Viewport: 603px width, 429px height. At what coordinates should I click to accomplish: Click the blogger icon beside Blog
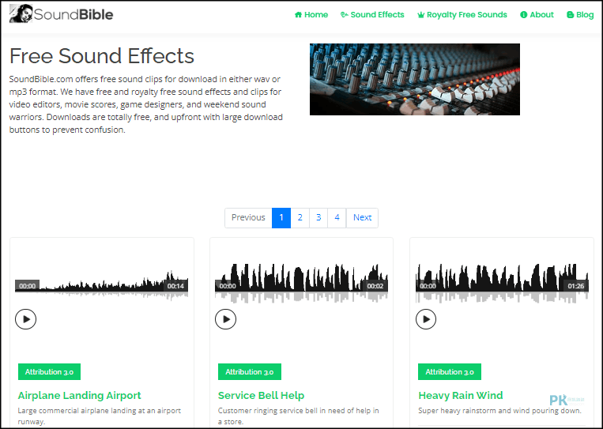coord(570,15)
